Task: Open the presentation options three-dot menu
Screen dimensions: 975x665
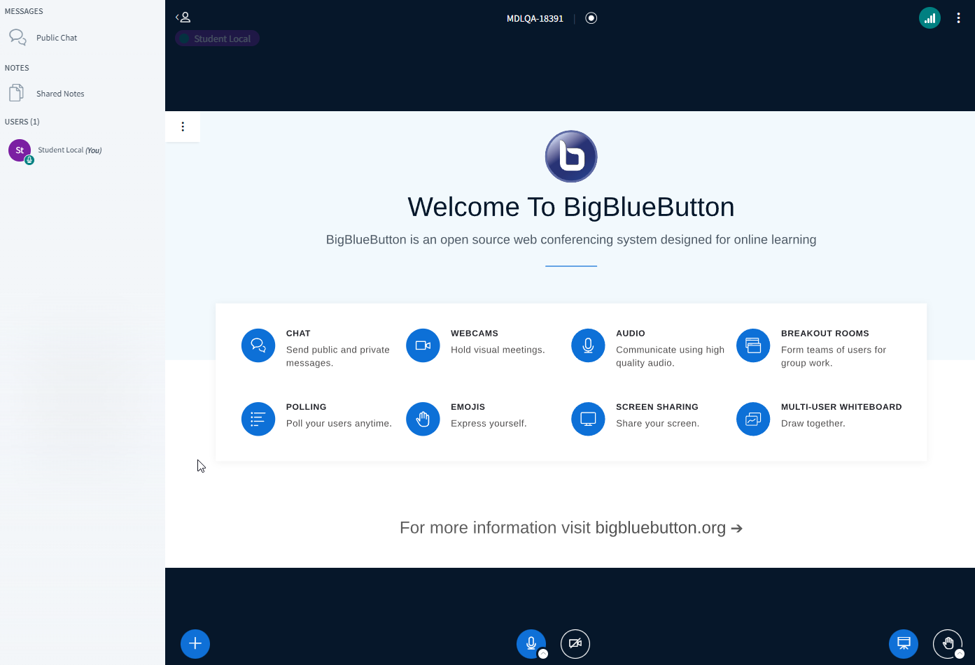Action: [x=183, y=127]
